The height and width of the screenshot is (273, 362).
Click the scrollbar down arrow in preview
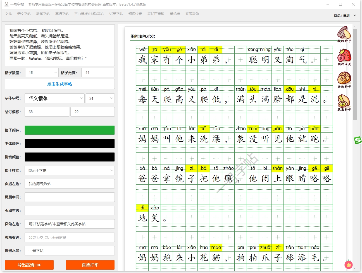tap(355, 268)
